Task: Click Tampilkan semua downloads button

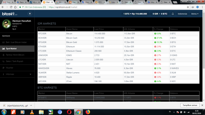Action: tap(190, 105)
